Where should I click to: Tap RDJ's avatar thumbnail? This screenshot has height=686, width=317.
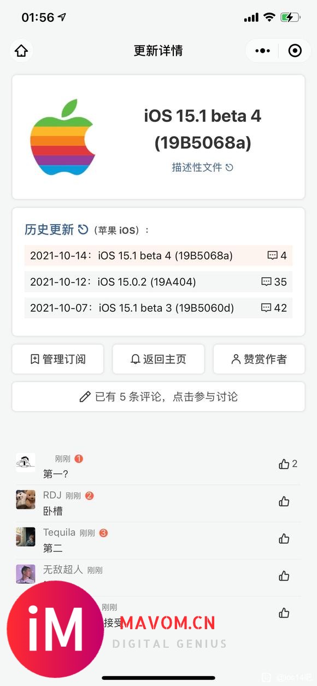coord(26,500)
